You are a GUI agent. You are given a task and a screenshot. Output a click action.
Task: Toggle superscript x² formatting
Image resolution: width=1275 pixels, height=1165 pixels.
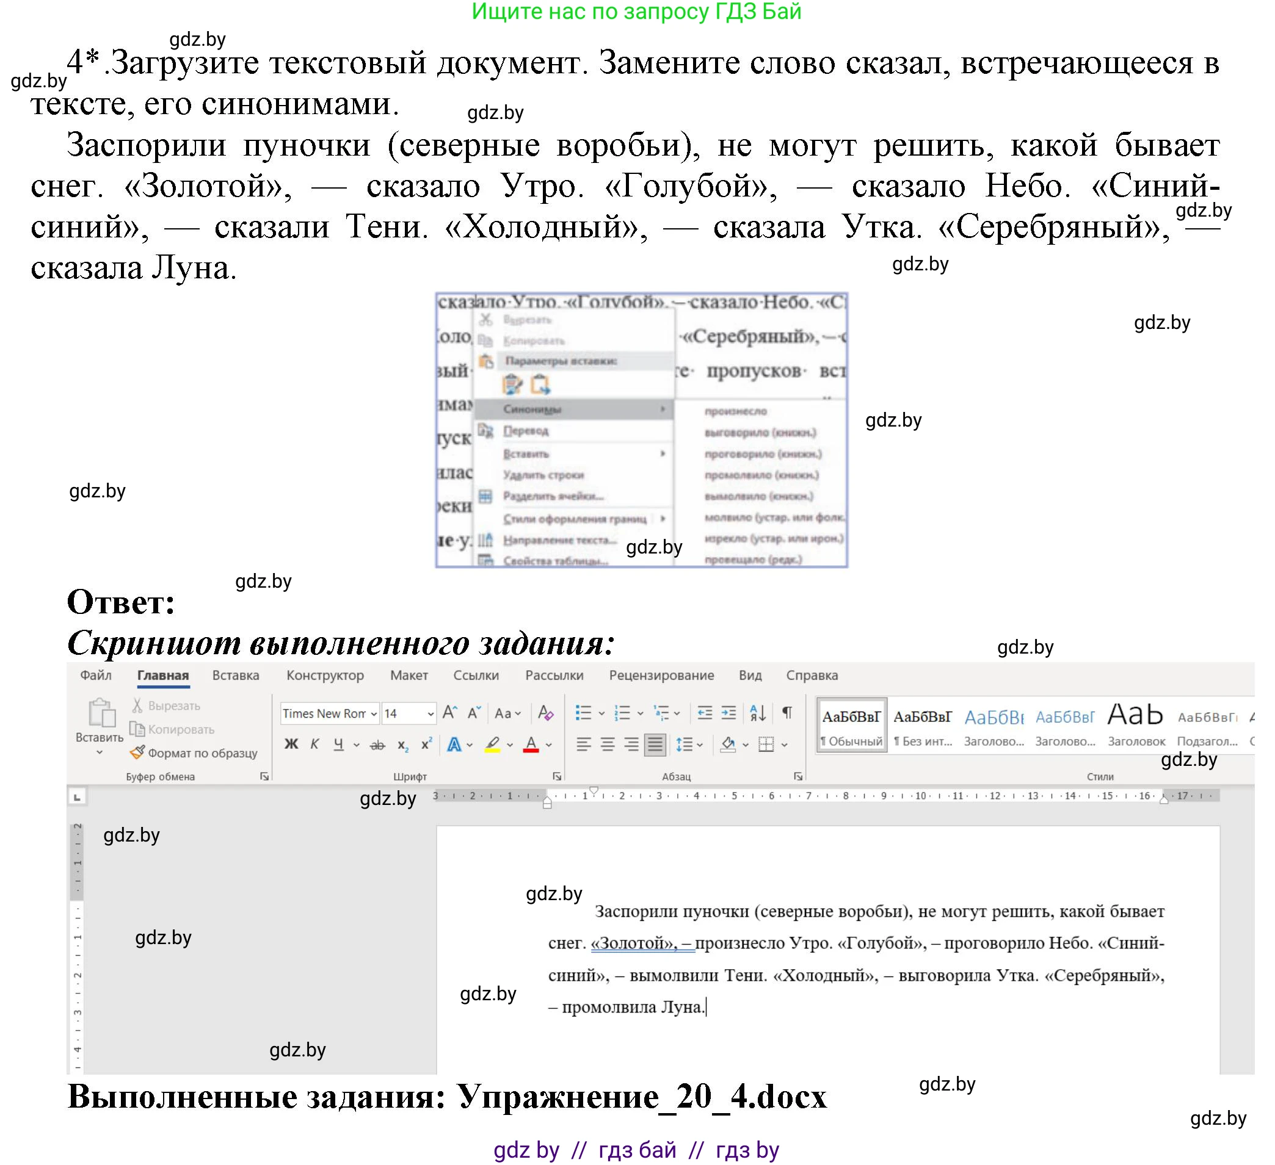427,743
